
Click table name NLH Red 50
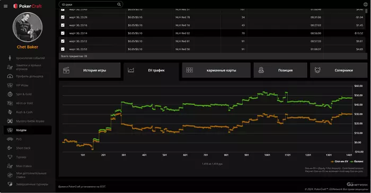(182, 49)
